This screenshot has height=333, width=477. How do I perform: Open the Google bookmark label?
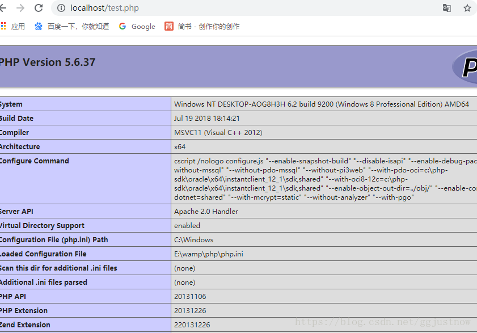point(143,27)
